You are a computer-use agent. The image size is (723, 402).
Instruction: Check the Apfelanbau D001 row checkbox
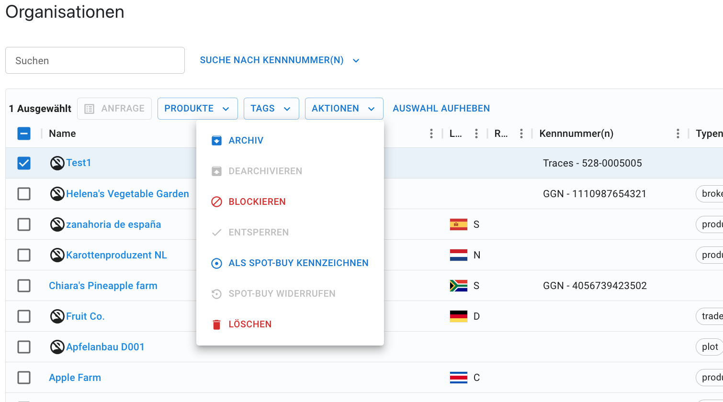click(x=24, y=347)
